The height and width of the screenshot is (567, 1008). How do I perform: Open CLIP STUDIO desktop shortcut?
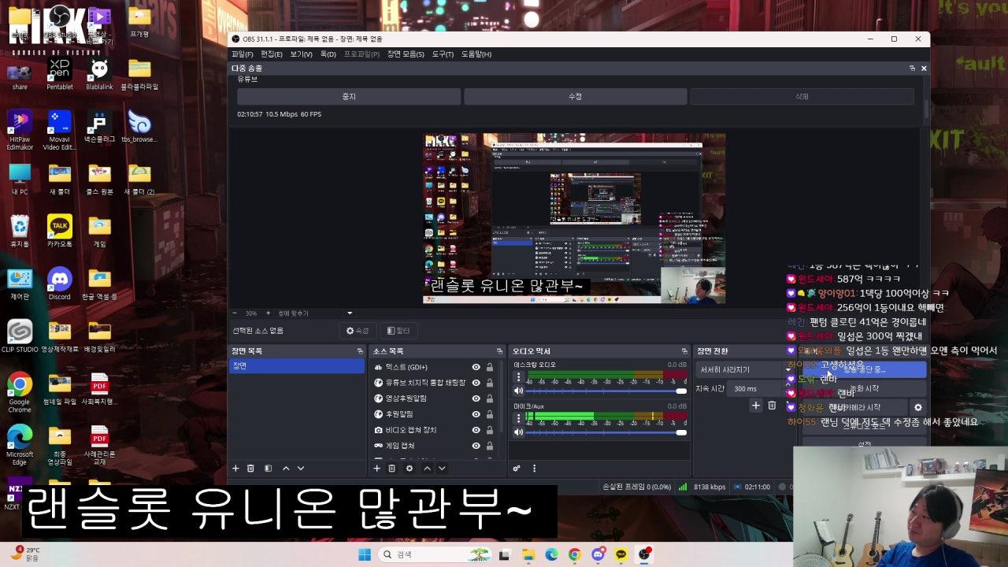(x=20, y=336)
